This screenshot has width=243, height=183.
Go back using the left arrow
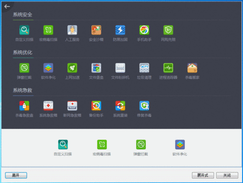pos(7,6)
